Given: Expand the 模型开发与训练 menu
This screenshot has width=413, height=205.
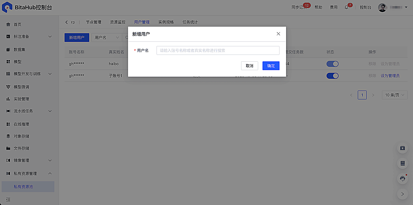Looking at the screenshot, I should coord(50,74).
